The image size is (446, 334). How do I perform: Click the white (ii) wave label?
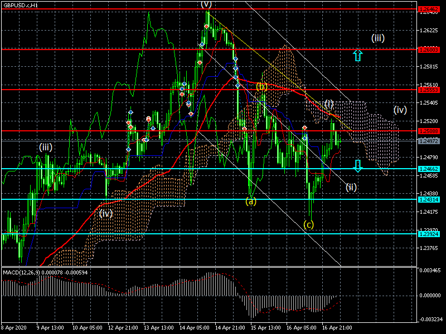point(351,187)
